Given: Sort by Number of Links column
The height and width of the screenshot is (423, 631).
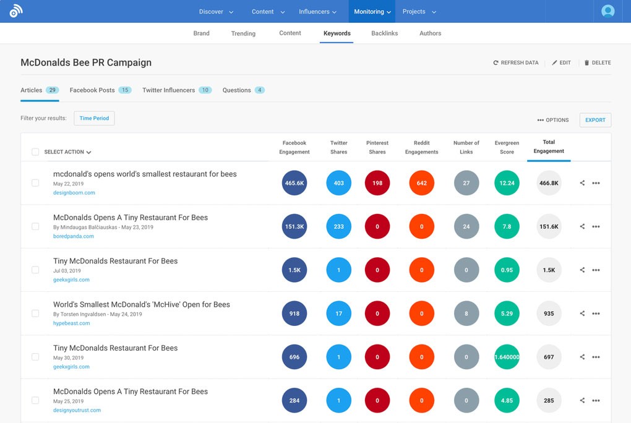Looking at the screenshot, I should point(466,147).
